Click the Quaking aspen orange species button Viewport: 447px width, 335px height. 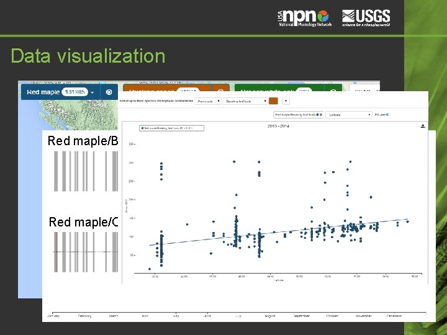tap(168, 88)
